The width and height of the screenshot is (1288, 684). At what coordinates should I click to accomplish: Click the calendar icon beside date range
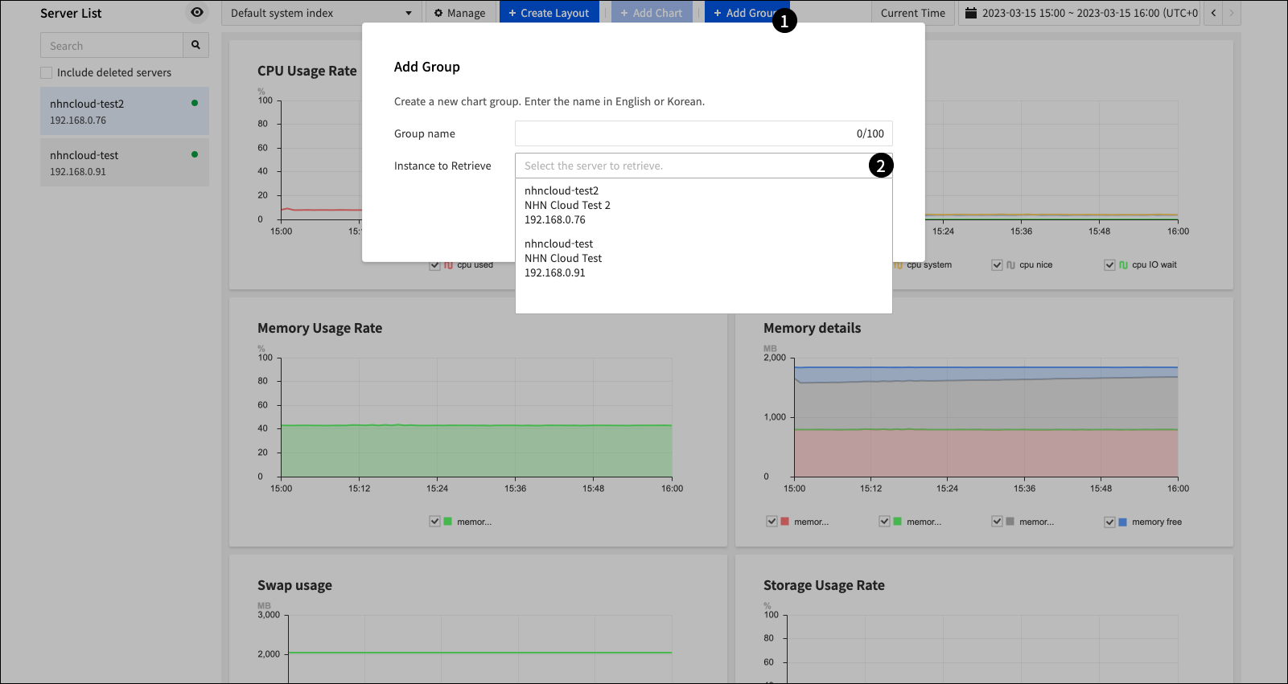tap(971, 13)
